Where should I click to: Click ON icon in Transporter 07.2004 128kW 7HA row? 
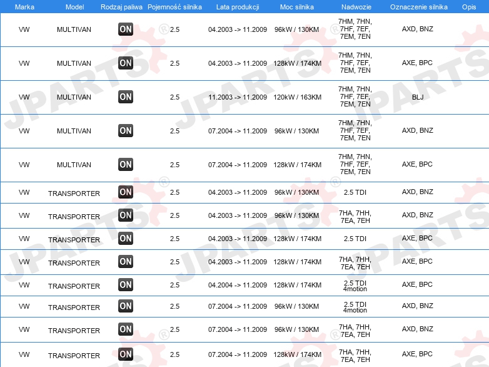coord(126,354)
